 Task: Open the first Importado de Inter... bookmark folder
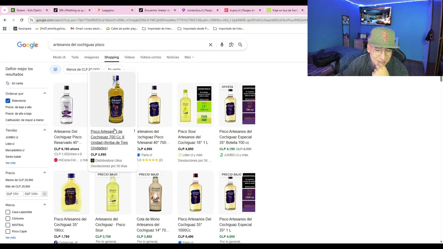click(x=157, y=29)
